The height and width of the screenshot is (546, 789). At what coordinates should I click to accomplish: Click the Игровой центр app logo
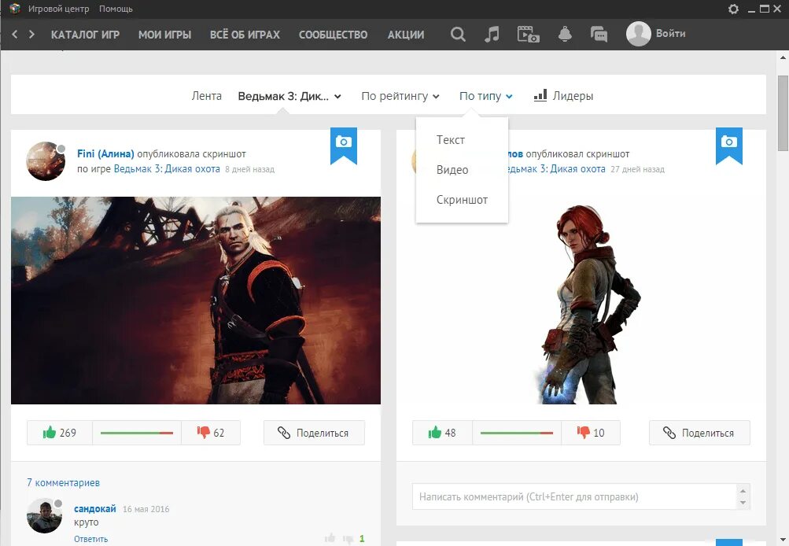(15, 9)
